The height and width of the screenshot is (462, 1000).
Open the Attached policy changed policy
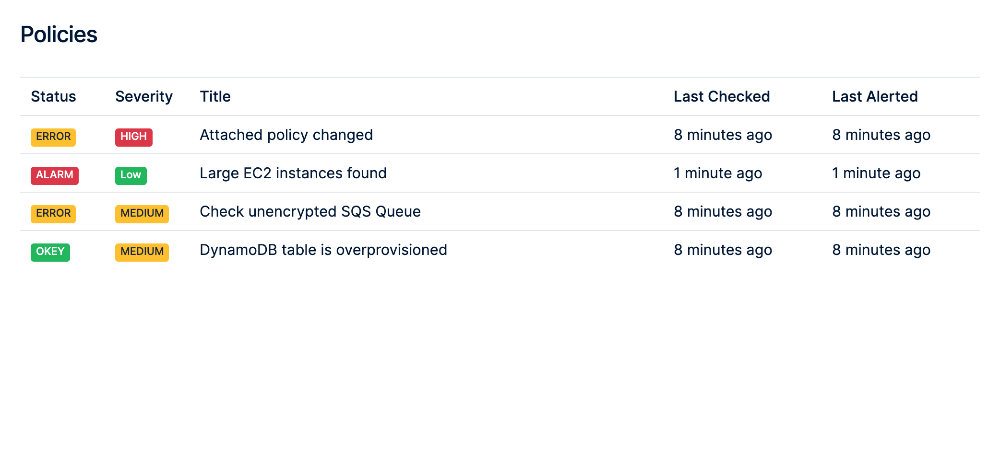[286, 135]
